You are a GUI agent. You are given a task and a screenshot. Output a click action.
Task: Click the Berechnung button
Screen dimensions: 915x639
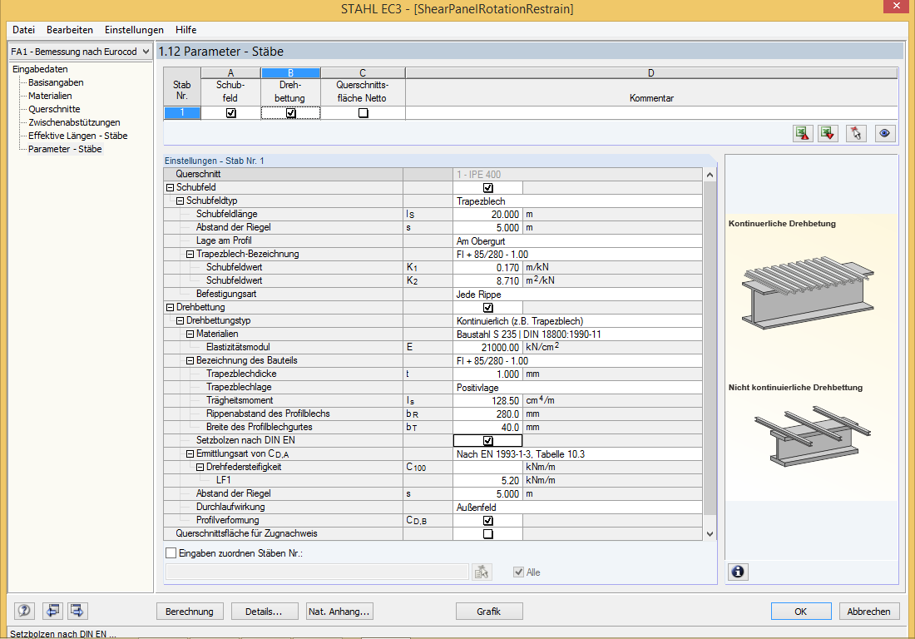pyautogui.click(x=190, y=612)
